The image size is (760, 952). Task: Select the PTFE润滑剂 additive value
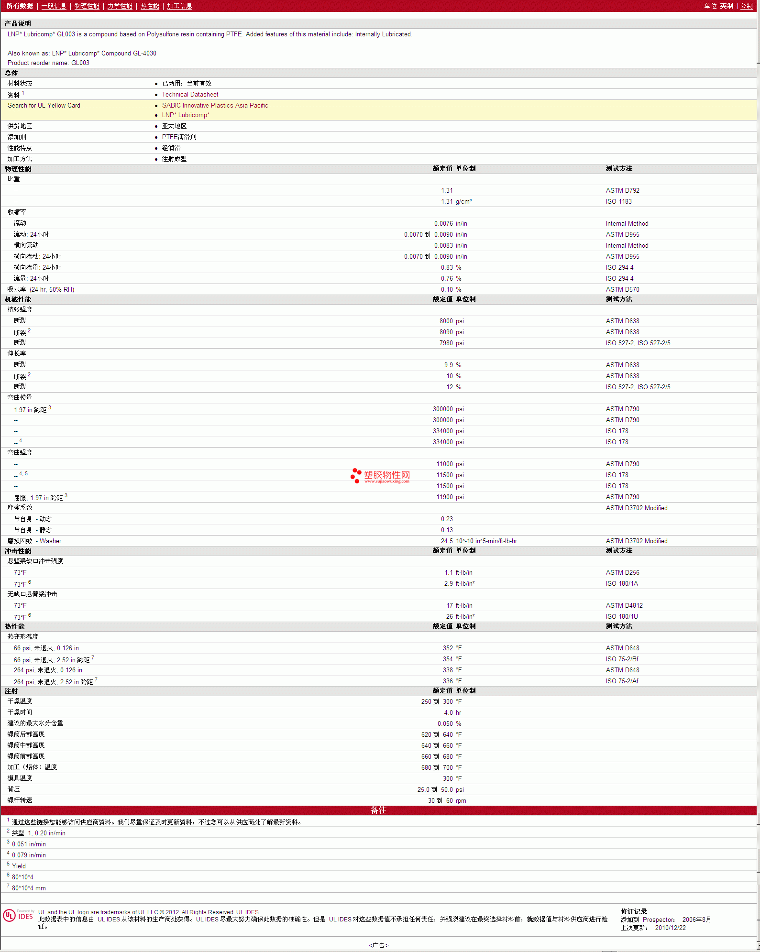click(179, 137)
